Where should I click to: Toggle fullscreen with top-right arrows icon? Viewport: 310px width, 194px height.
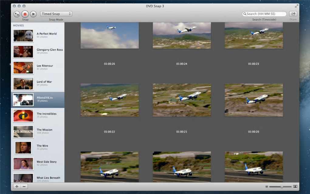click(x=296, y=6)
